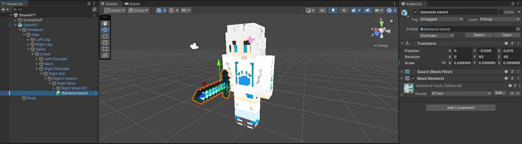Uncheck diamond sword active checkbox
This screenshot has width=522, height=144.
(x=415, y=12)
